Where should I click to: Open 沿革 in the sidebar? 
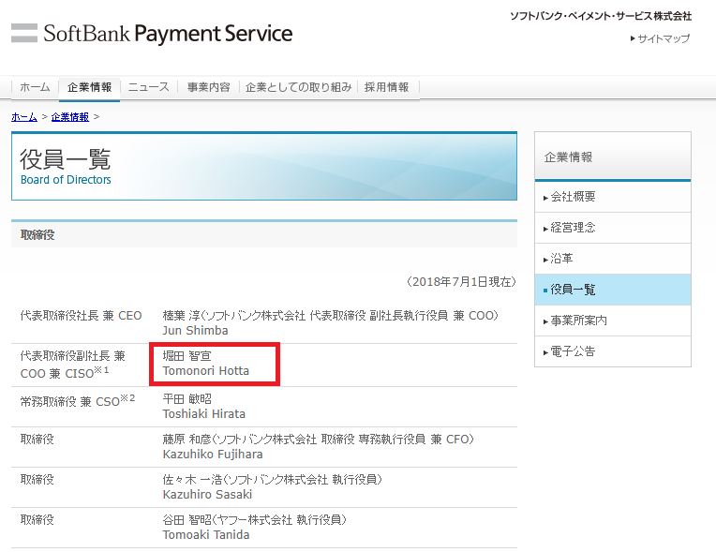point(613,259)
